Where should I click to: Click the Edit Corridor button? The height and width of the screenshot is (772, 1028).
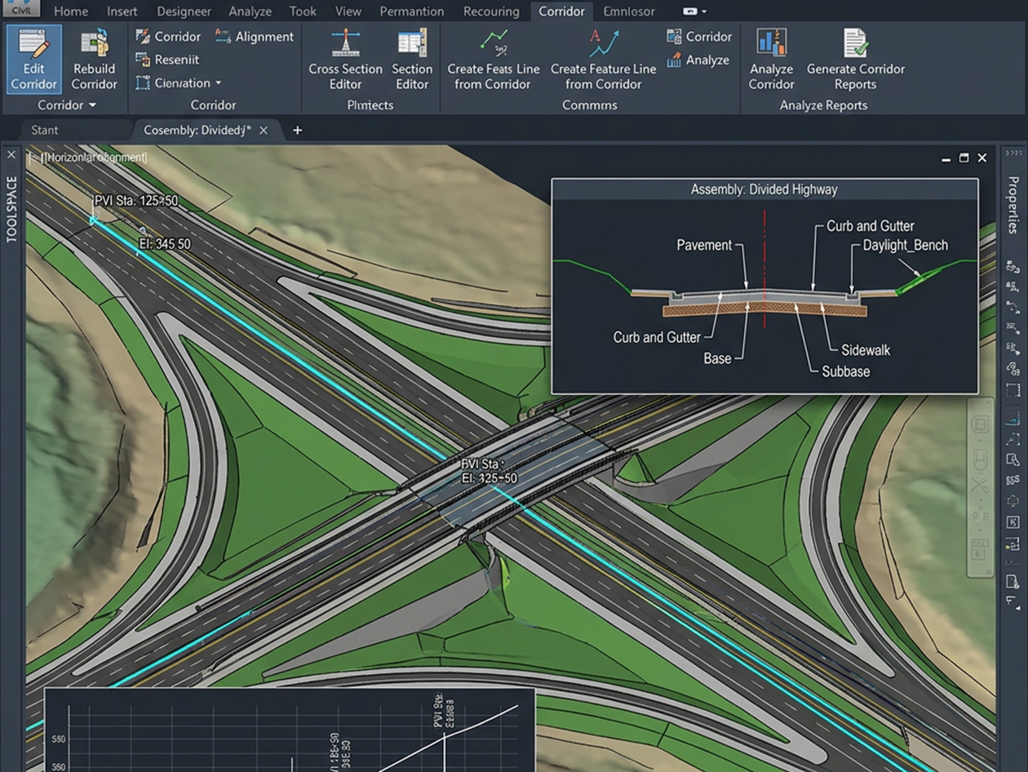[34, 59]
